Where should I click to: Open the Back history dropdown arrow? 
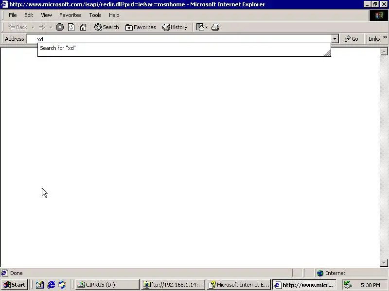pos(33,28)
